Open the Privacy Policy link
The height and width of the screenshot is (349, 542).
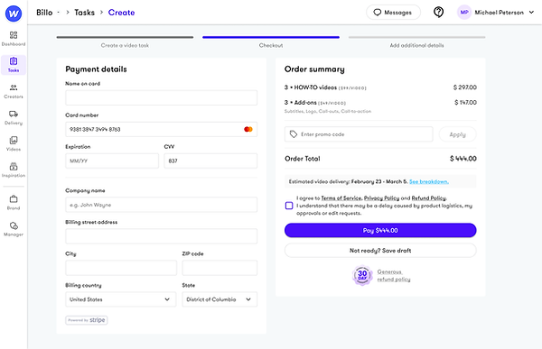click(x=381, y=198)
